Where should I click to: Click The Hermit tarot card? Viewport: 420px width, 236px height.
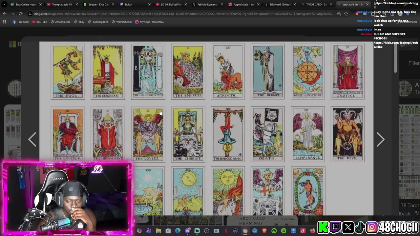[268, 71]
